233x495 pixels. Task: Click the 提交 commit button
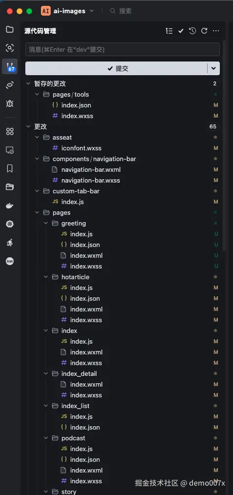tap(116, 68)
